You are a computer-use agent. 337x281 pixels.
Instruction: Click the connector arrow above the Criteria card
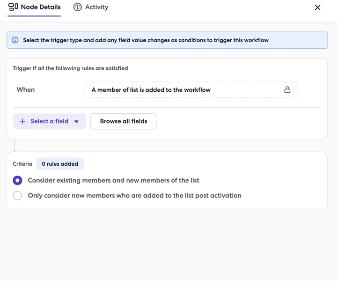pyautogui.click(x=15, y=146)
